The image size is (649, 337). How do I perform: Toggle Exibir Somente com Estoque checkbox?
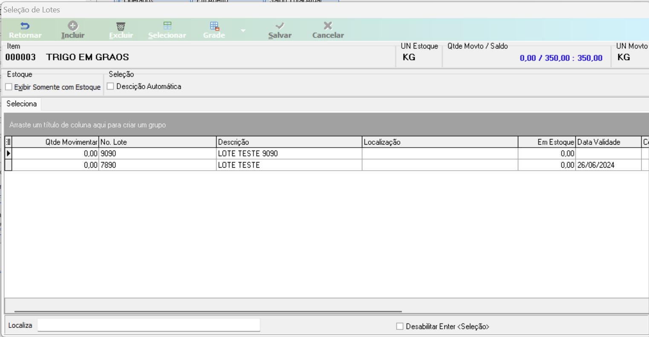click(9, 87)
